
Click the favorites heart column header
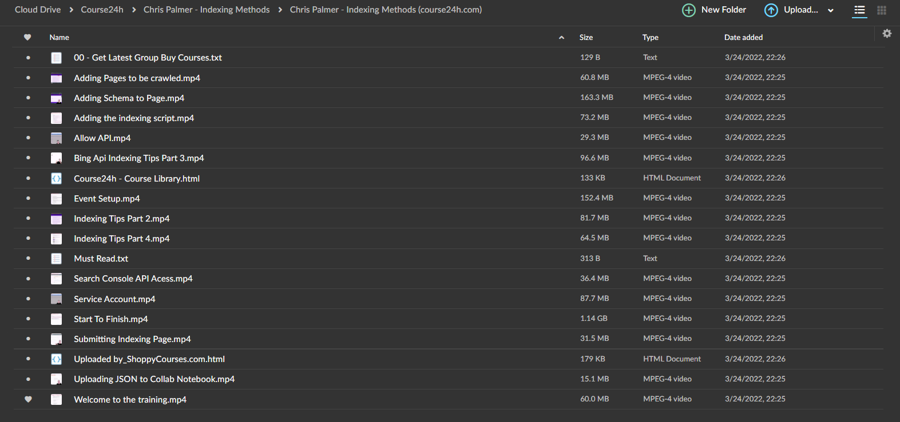pos(27,37)
